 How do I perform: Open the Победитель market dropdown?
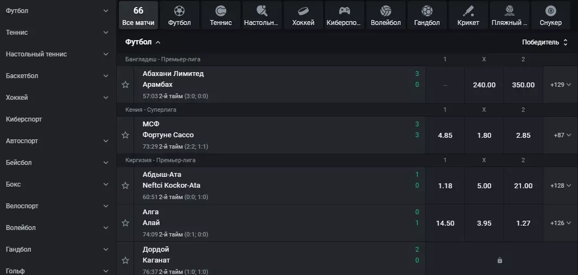click(x=544, y=42)
